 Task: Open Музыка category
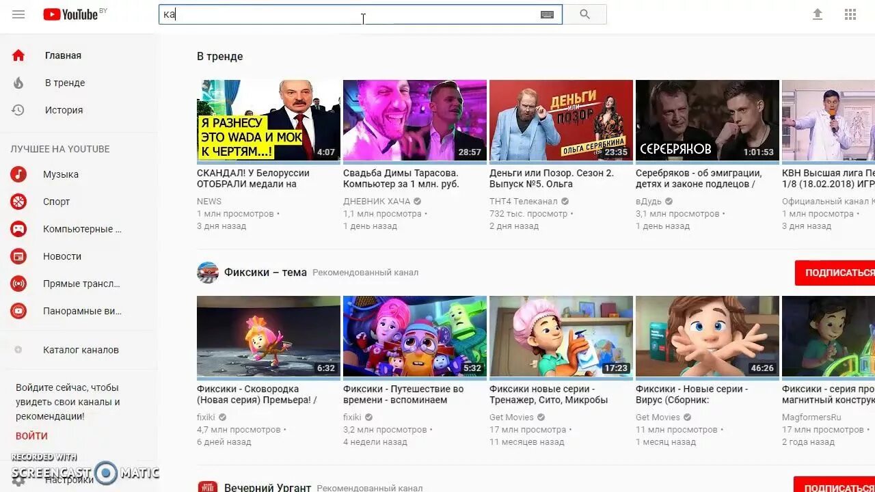pyautogui.click(x=61, y=174)
